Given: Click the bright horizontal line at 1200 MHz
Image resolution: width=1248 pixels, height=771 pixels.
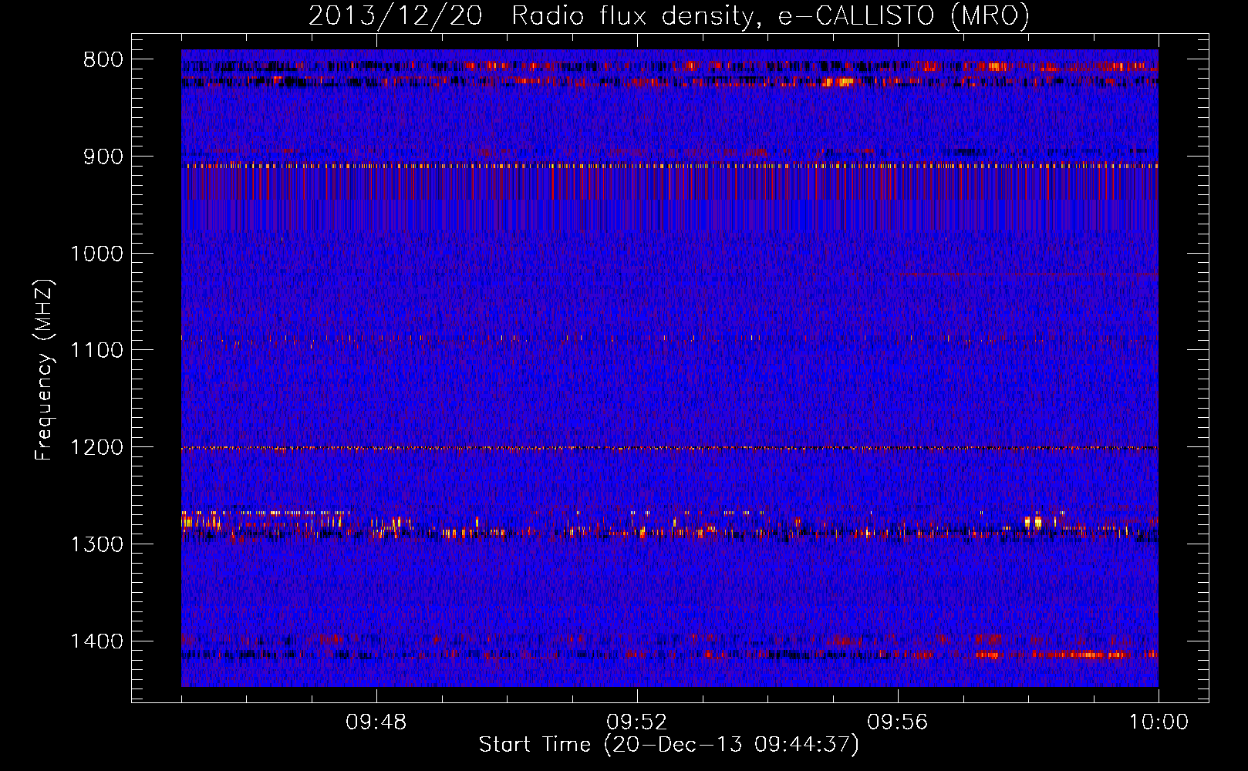Looking at the screenshot, I should 670,448.
